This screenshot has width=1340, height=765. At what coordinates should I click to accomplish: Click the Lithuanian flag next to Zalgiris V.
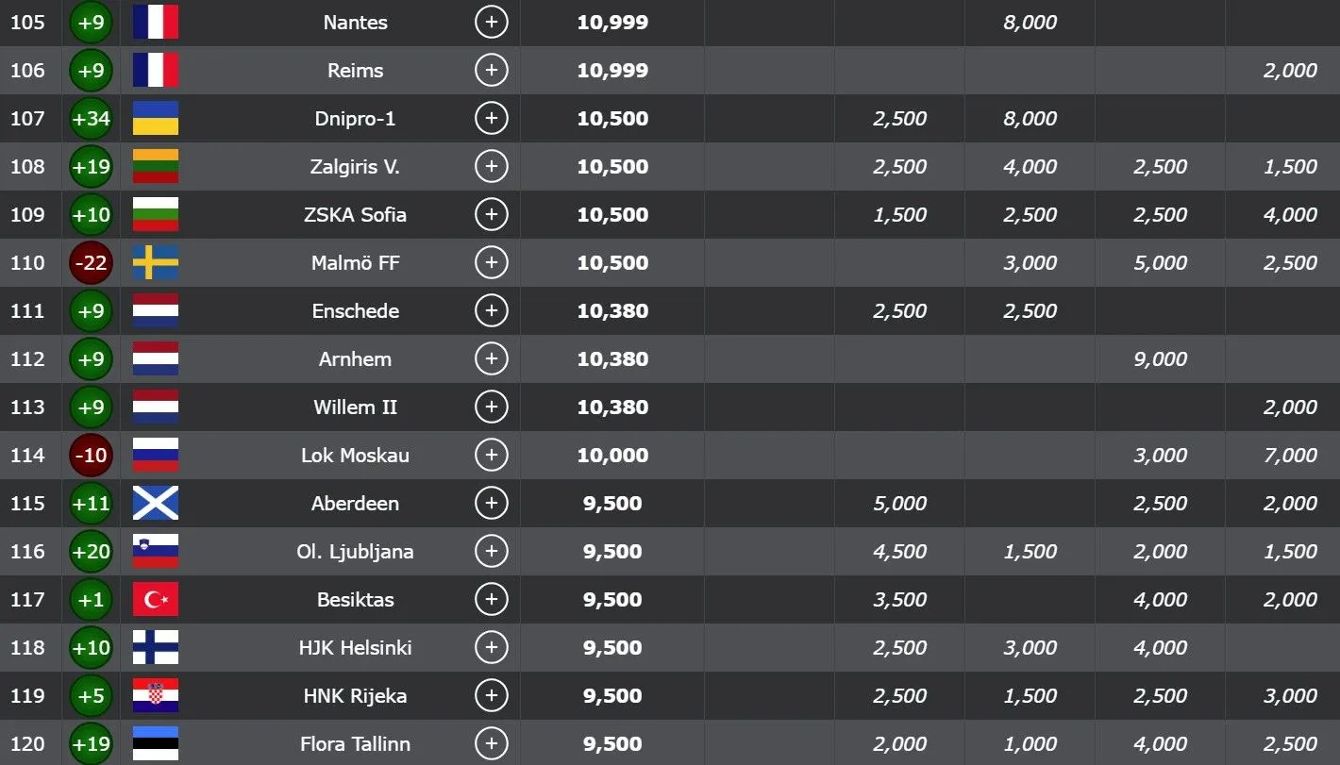156,166
